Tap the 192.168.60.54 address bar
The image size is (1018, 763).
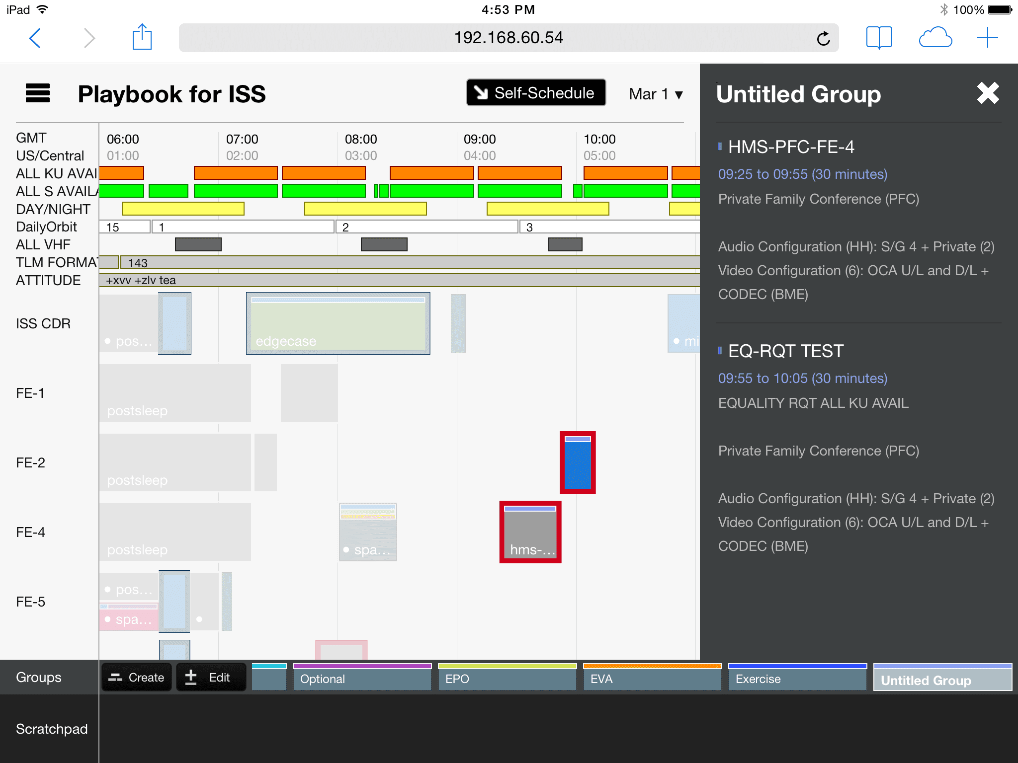coord(508,38)
